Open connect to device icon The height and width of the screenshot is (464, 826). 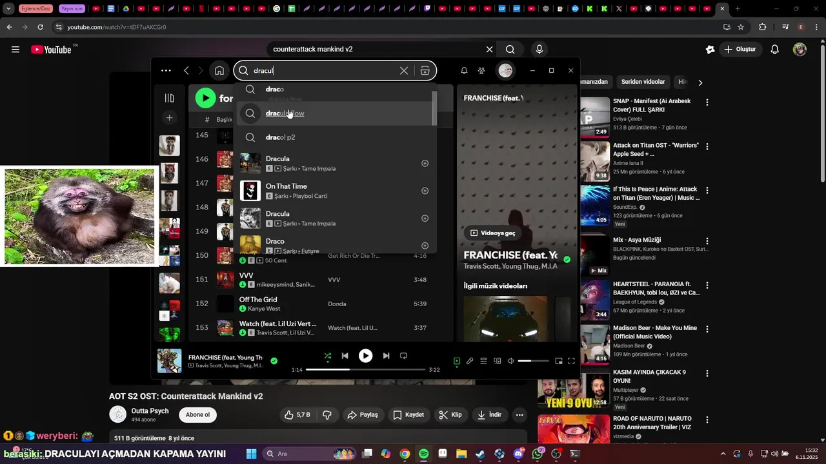[x=497, y=361]
